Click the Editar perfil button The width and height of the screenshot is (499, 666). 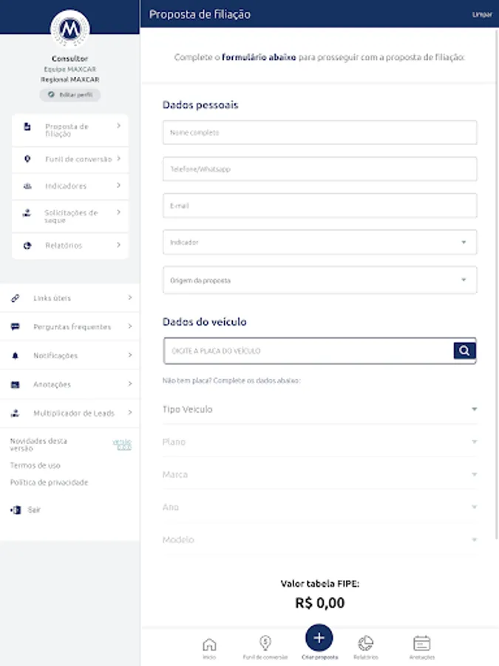(x=70, y=95)
